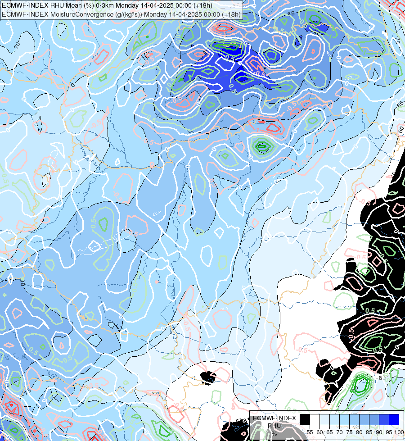Click the legend tick value 70
405x441 pixels.
339,432
